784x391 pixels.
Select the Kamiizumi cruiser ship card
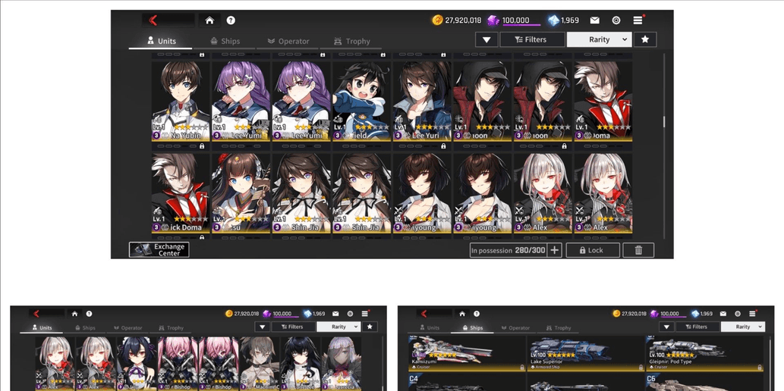point(467,353)
